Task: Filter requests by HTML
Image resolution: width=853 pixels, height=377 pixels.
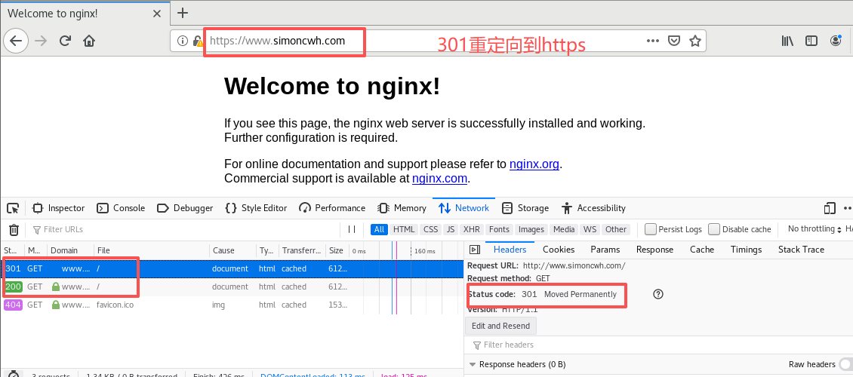Action: 404,229
